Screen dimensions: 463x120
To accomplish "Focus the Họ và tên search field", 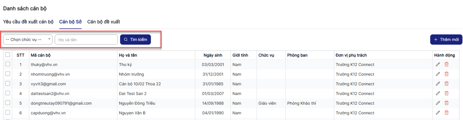I will [x=86, y=40].
